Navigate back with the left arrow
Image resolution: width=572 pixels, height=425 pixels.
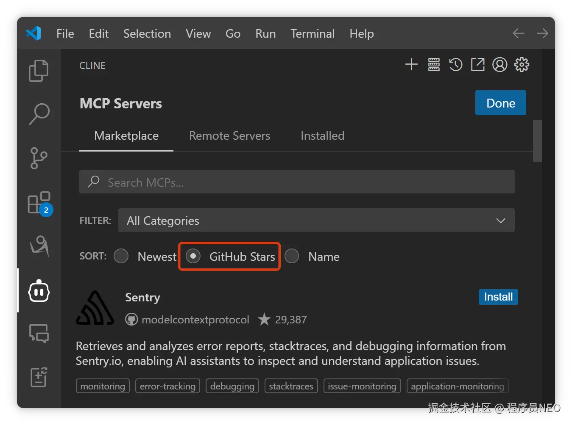[518, 33]
